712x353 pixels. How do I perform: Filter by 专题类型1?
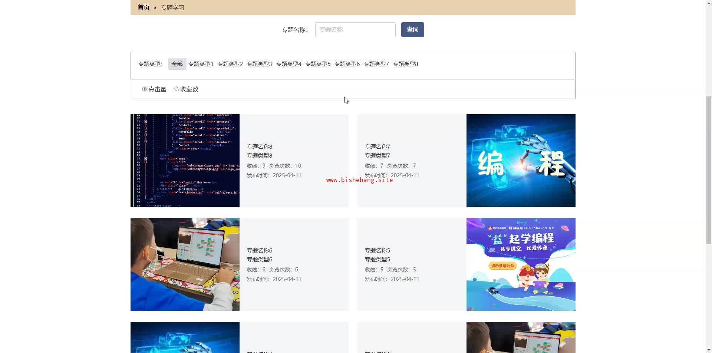(x=201, y=64)
